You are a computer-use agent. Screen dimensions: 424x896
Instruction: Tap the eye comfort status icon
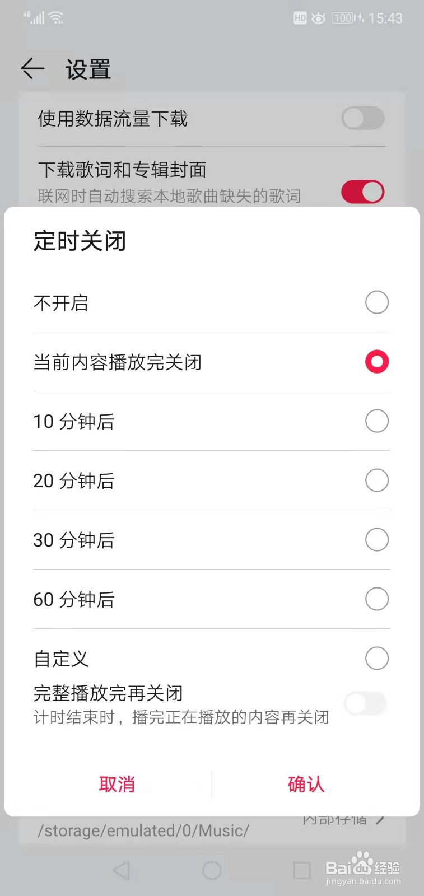pyautogui.click(x=318, y=18)
